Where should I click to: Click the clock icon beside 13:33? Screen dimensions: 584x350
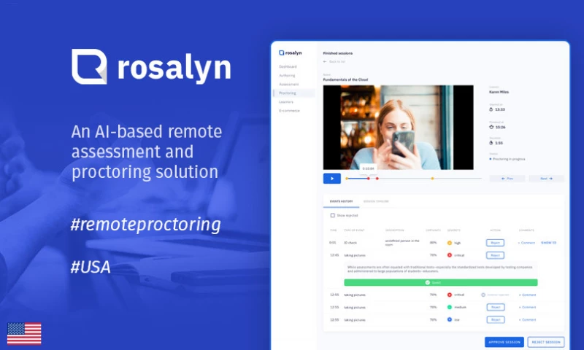pyautogui.click(x=491, y=109)
